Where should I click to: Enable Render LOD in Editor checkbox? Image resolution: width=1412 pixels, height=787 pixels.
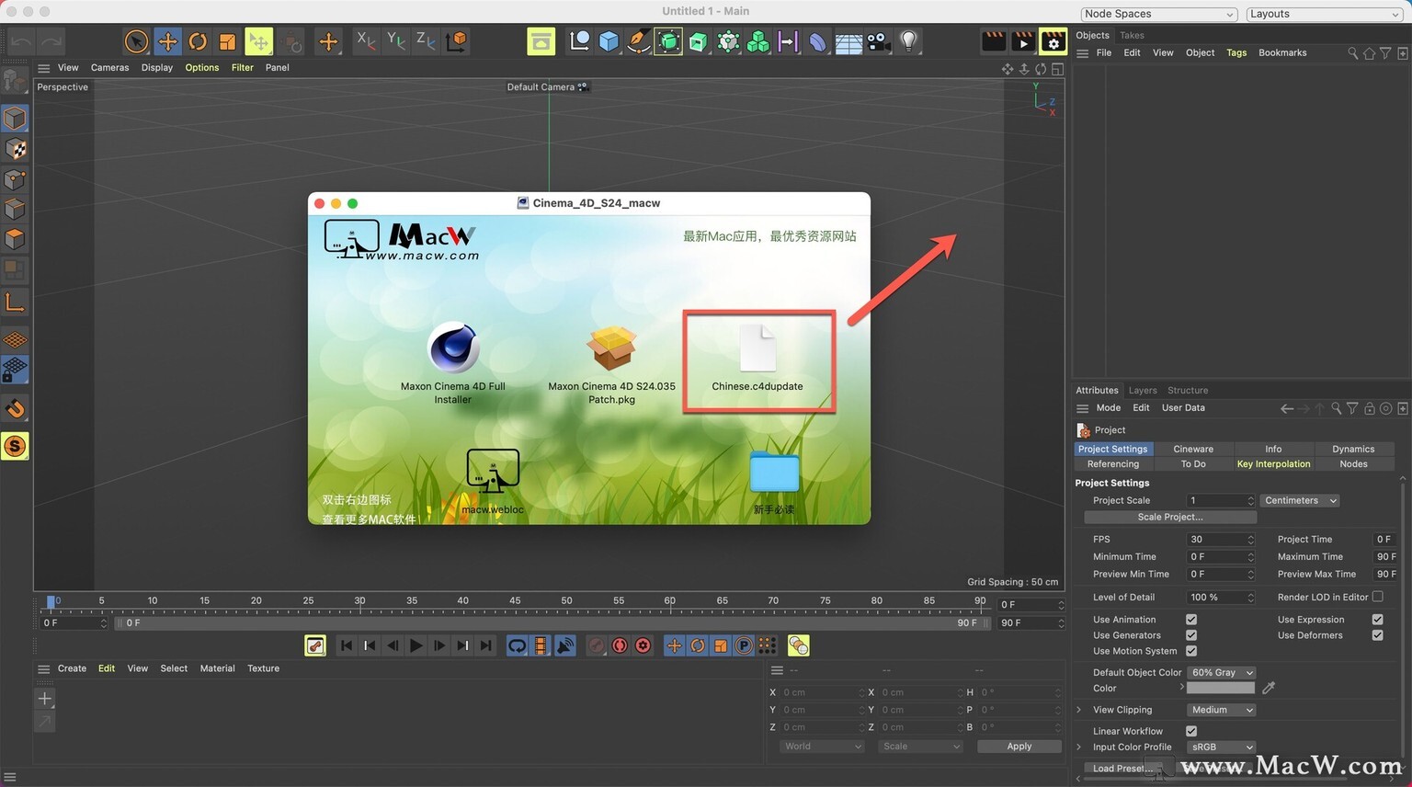[x=1377, y=597]
